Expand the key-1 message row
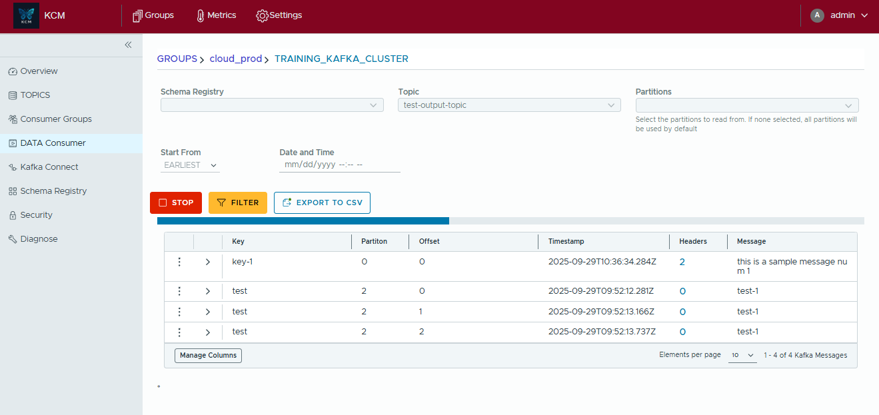879x415 pixels. tap(208, 262)
